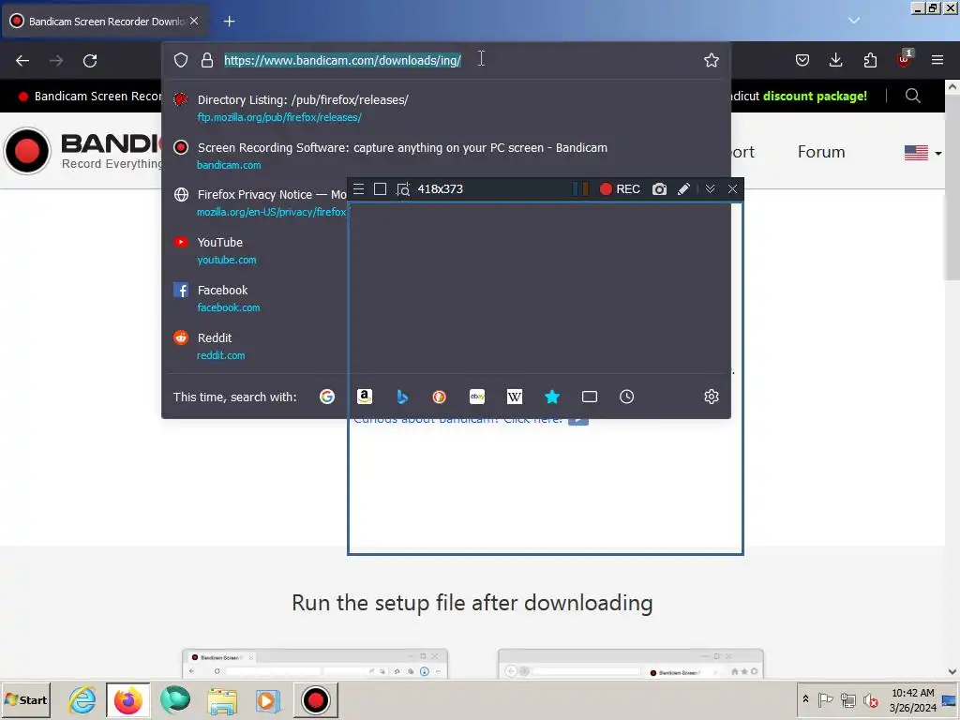Image resolution: width=960 pixels, height=720 pixels.
Task: Bookmark this page with the star icon
Action: (711, 60)
